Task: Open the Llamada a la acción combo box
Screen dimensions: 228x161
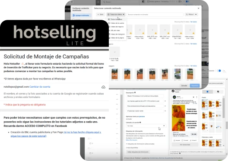Action: pos(146,126)
